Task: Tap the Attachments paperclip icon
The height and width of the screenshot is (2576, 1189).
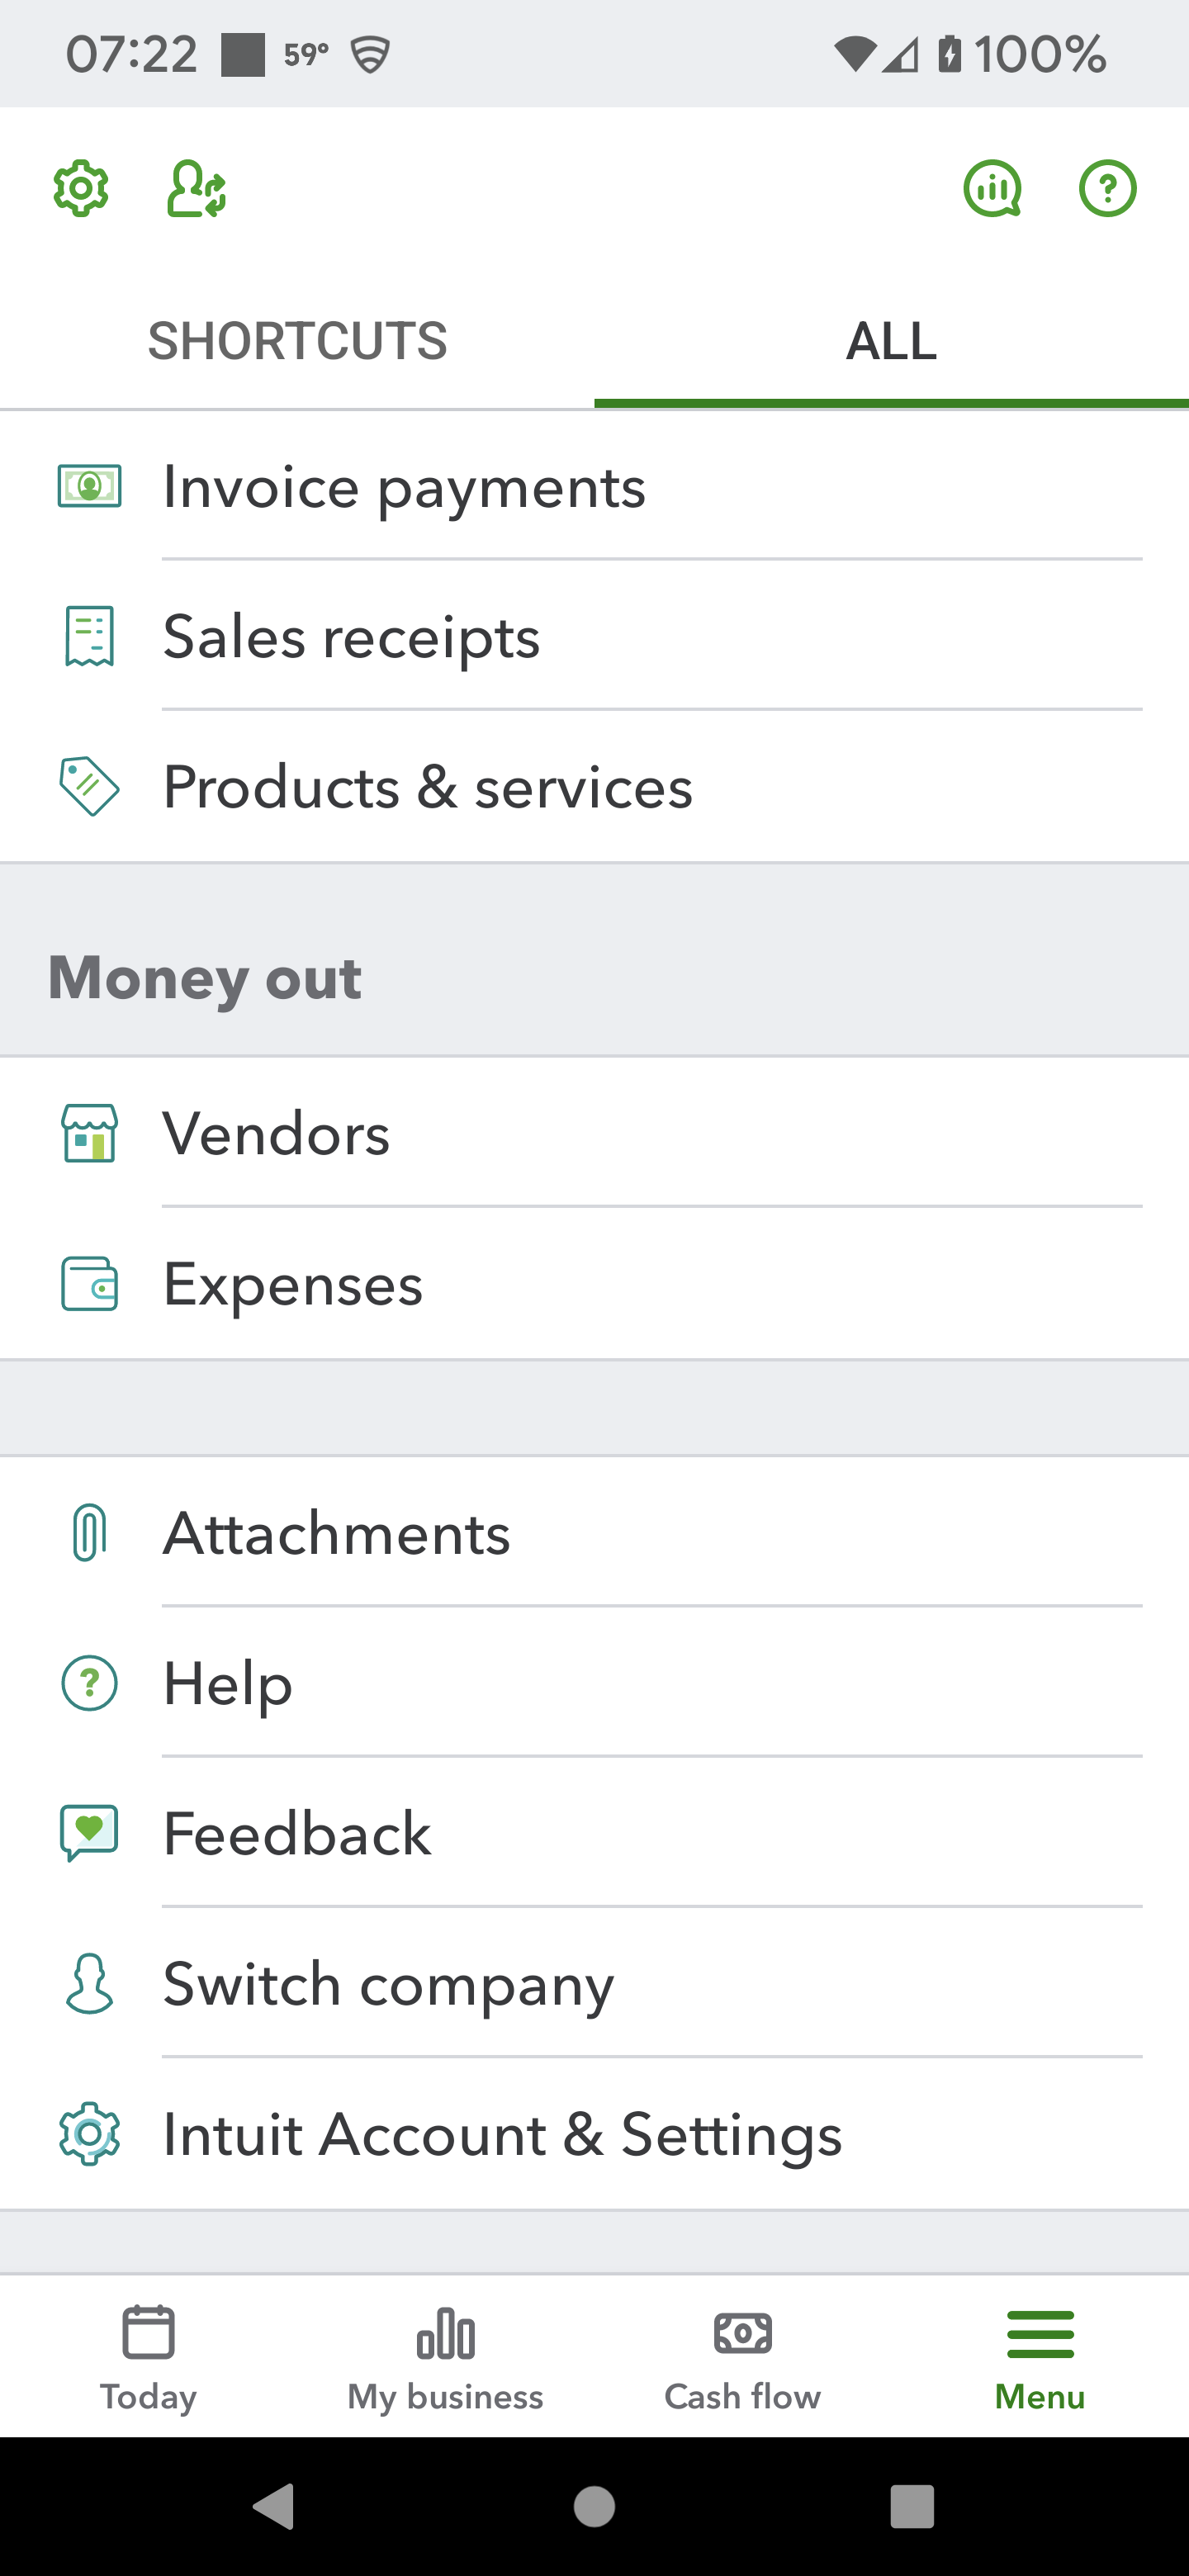Action: click(90, 1533)
